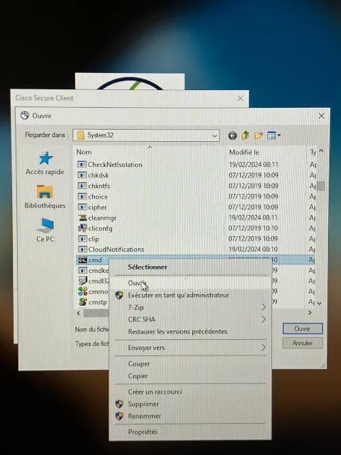
Task: Open Bibliothèques in sidebar
Action: click(x=45, y=196)
